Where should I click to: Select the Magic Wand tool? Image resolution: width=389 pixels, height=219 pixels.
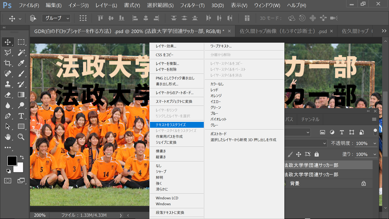tap(21, 52)
